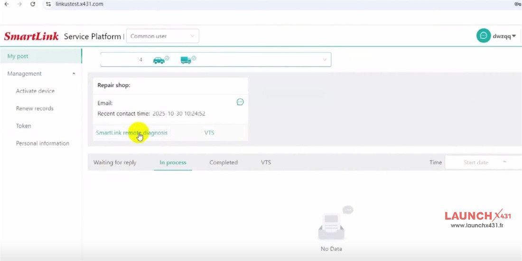522x261 pixels.
Task: Open Personal information page
Action: click(x=43, y=143)
